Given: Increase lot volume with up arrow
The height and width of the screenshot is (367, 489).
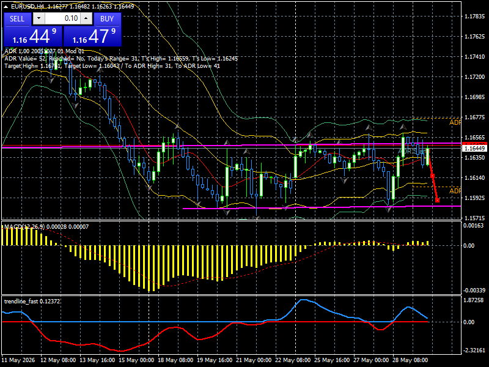Looking at the screenshot, I should click(86, 18).
